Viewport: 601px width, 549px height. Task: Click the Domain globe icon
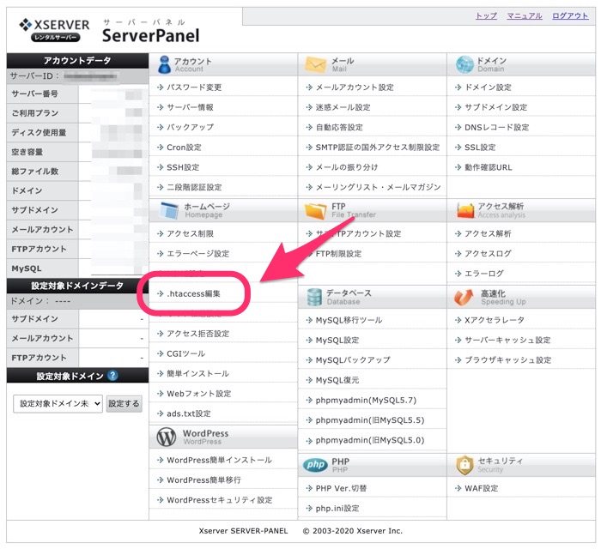pyautogui.click(x=464, y=64)
